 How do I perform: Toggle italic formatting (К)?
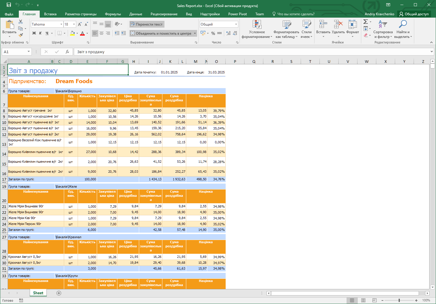click(40, 33)
